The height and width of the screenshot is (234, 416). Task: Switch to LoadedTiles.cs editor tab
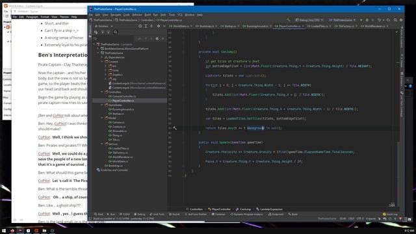(319, 26)
